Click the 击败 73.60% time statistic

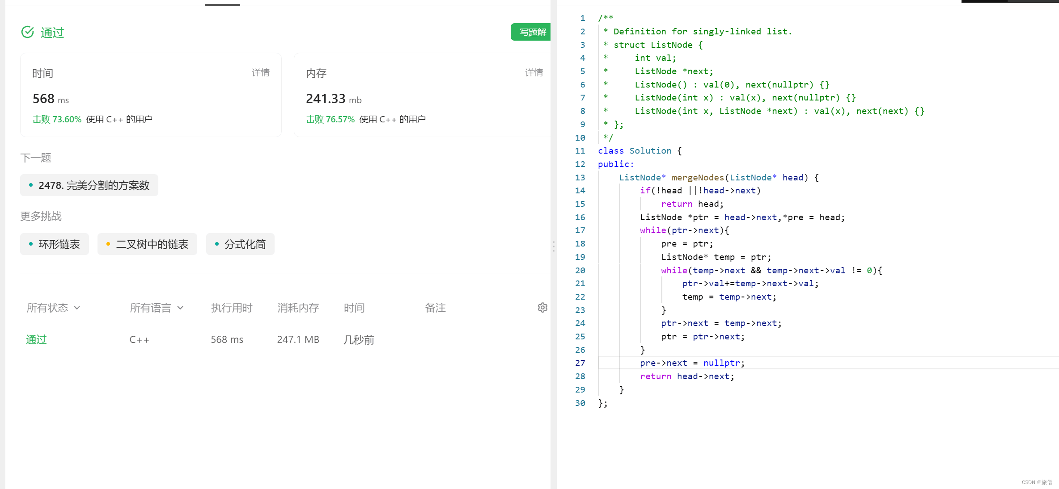tap(57, 119)
